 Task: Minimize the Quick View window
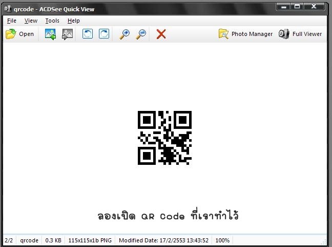click(284, 7)
